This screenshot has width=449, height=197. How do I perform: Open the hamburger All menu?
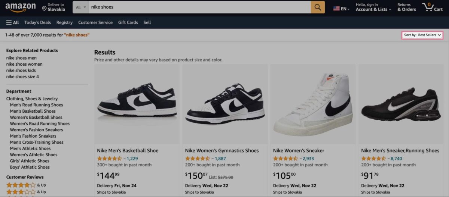(12, 22)
